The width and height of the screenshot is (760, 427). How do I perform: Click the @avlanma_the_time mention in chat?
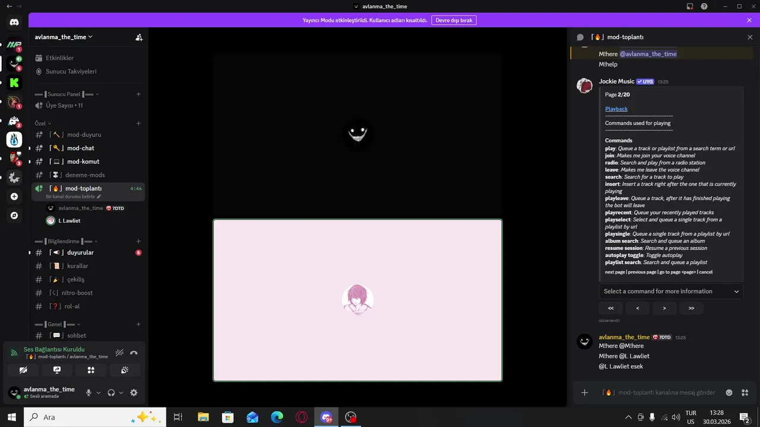pos(648,54)
